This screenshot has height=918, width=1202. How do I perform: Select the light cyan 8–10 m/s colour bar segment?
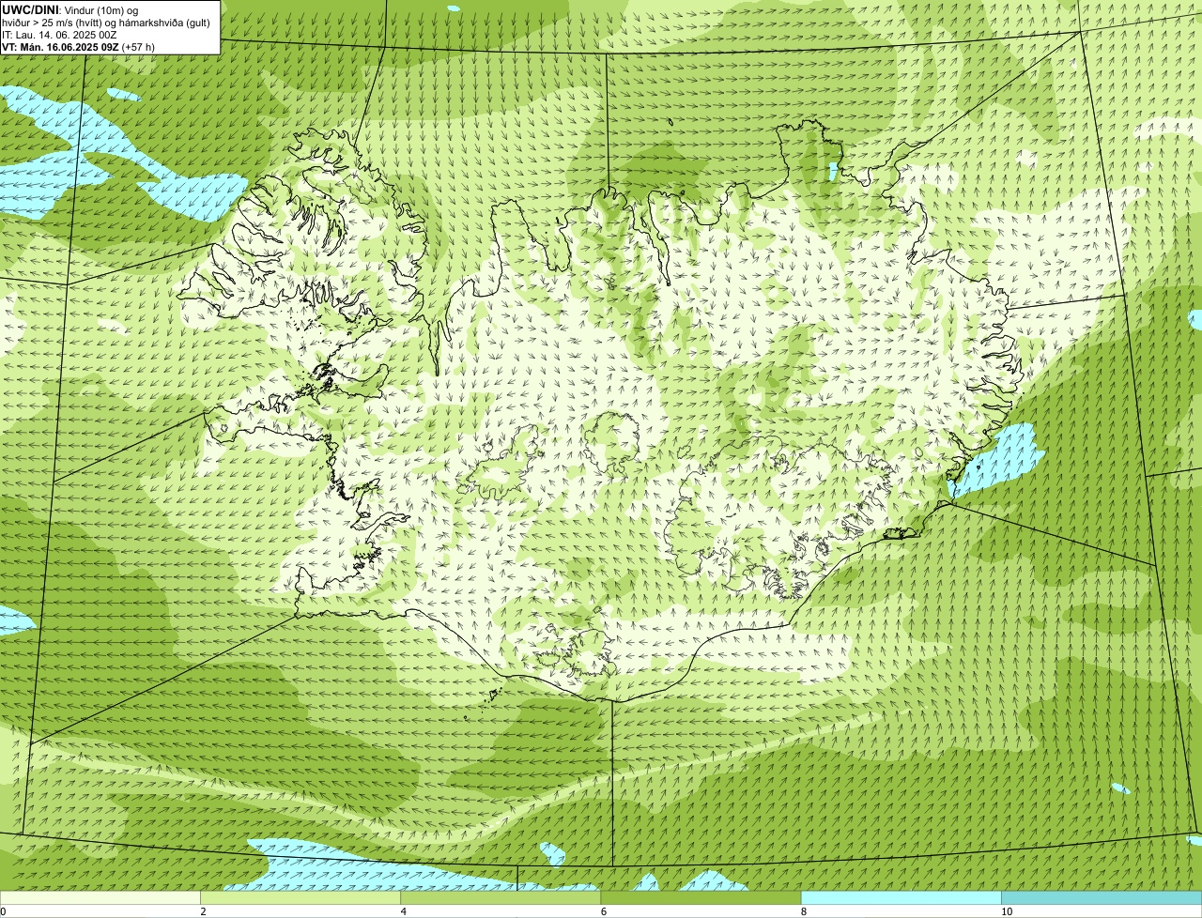tap(901, 898)
